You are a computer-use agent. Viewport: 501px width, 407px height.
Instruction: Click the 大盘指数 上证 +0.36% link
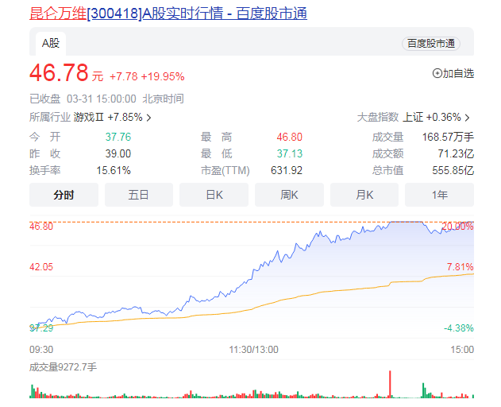coord(432,117)
